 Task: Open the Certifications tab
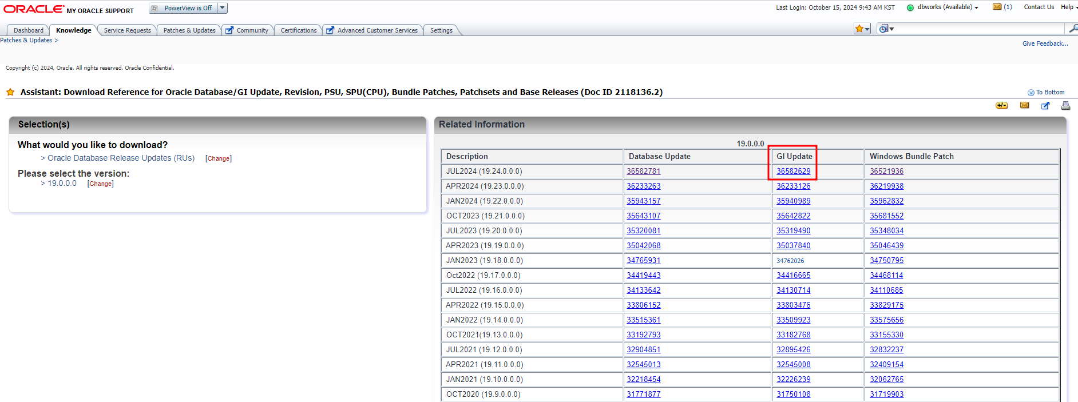299,30
